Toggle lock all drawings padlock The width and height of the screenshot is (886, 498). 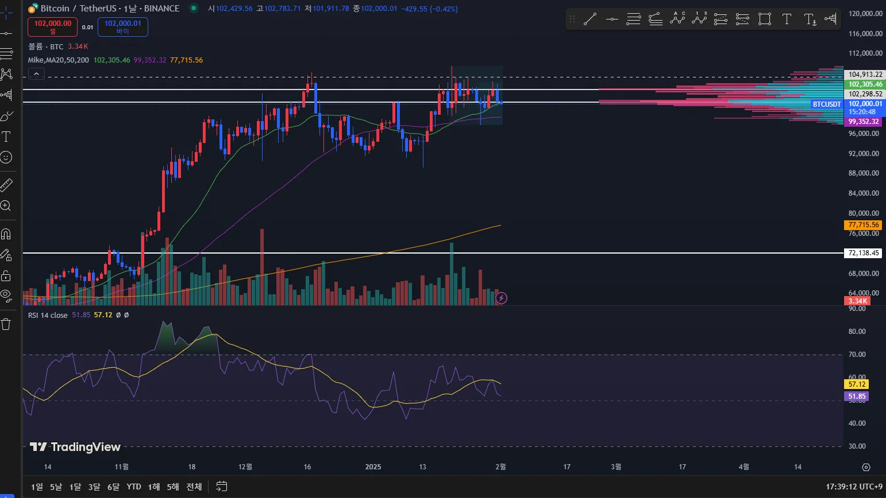pos(6,275)
